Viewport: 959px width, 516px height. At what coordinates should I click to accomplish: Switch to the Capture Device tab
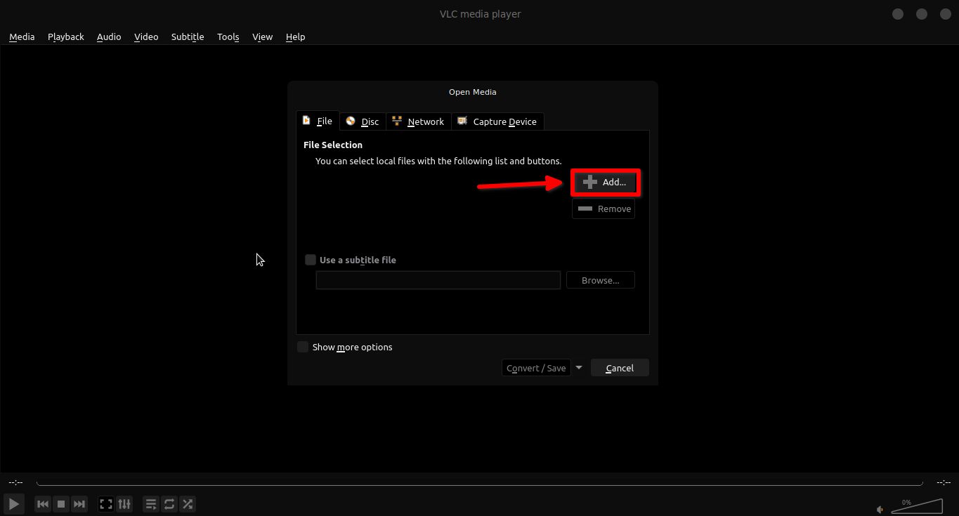[497, 121]
